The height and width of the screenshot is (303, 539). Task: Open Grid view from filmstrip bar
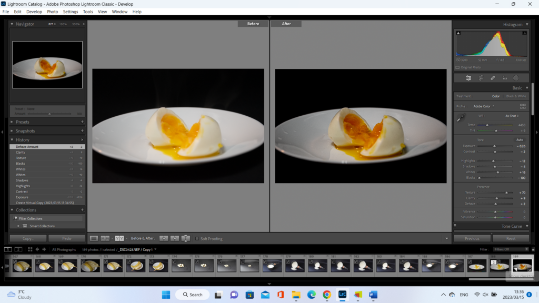(30, 249)
